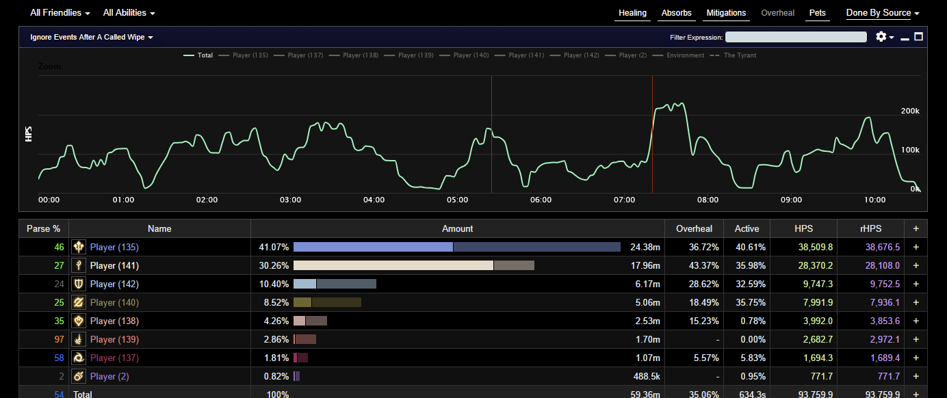Expand the Player (135) row plus
This screenshot has height=398, width=947.
pos(916,247)
